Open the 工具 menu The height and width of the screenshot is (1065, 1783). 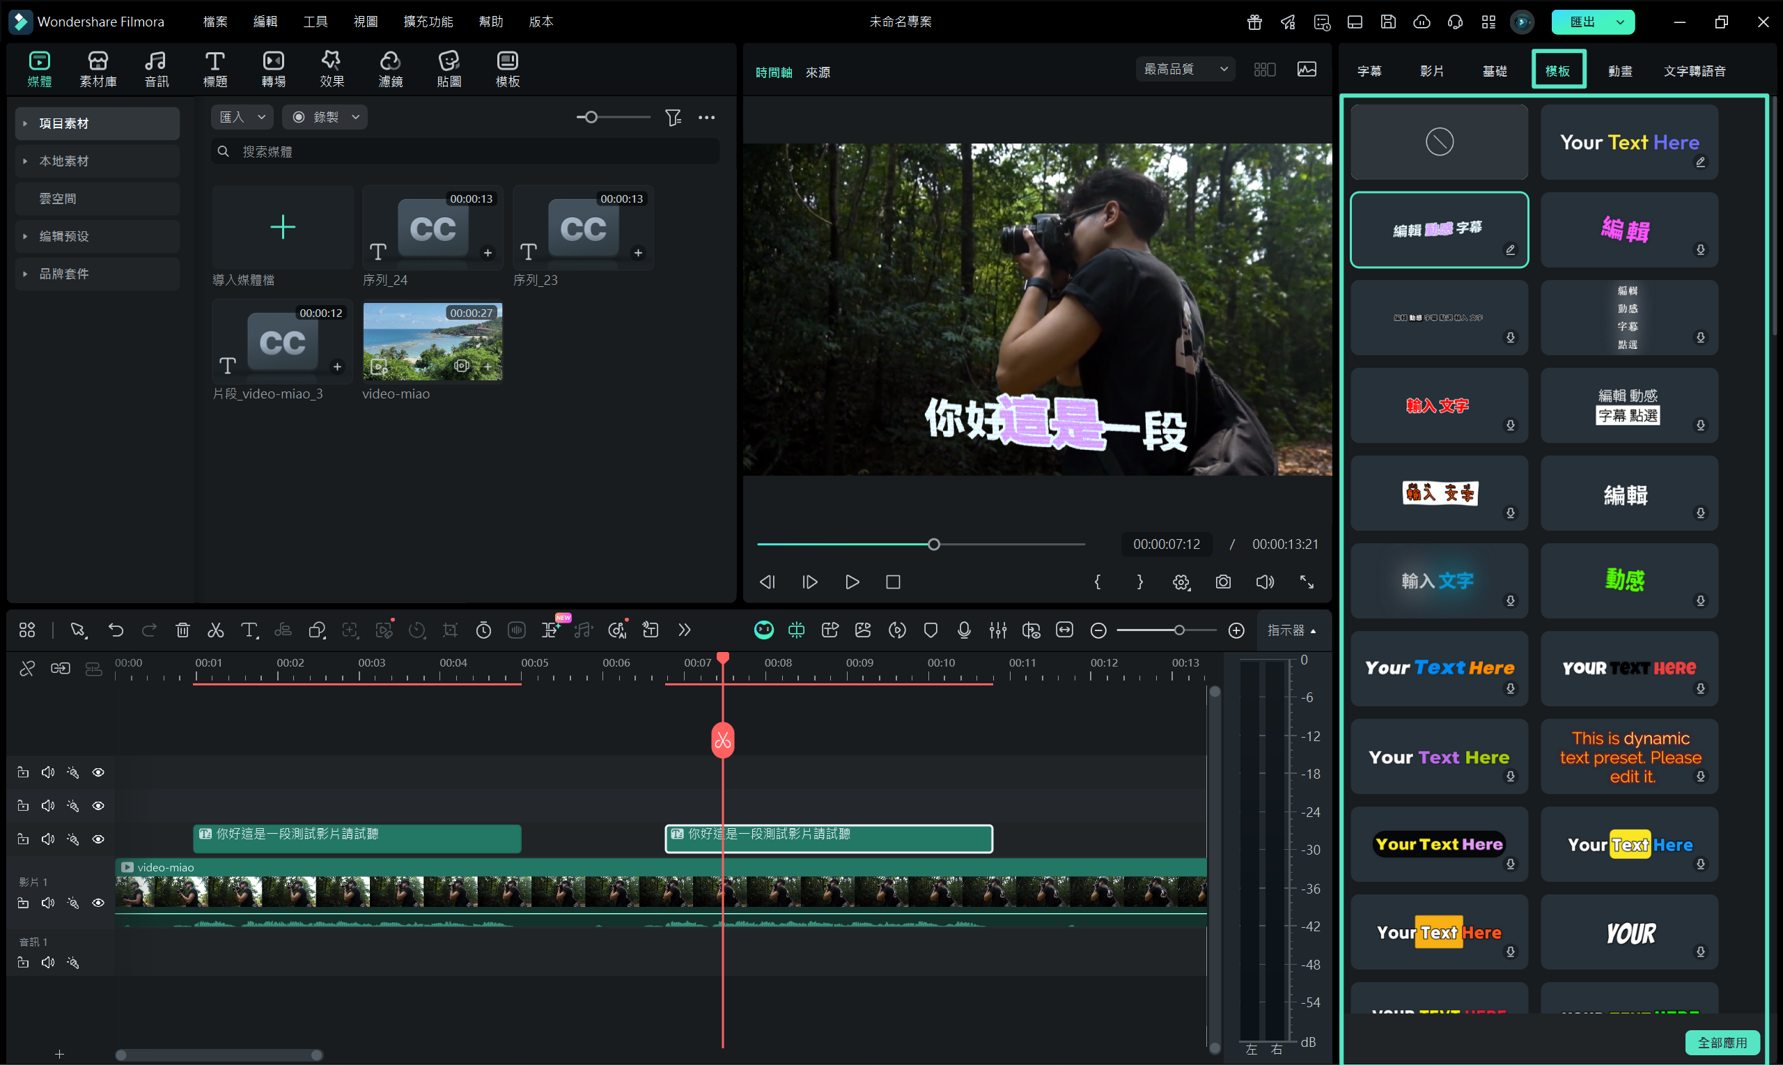click(x=315, y=22)
